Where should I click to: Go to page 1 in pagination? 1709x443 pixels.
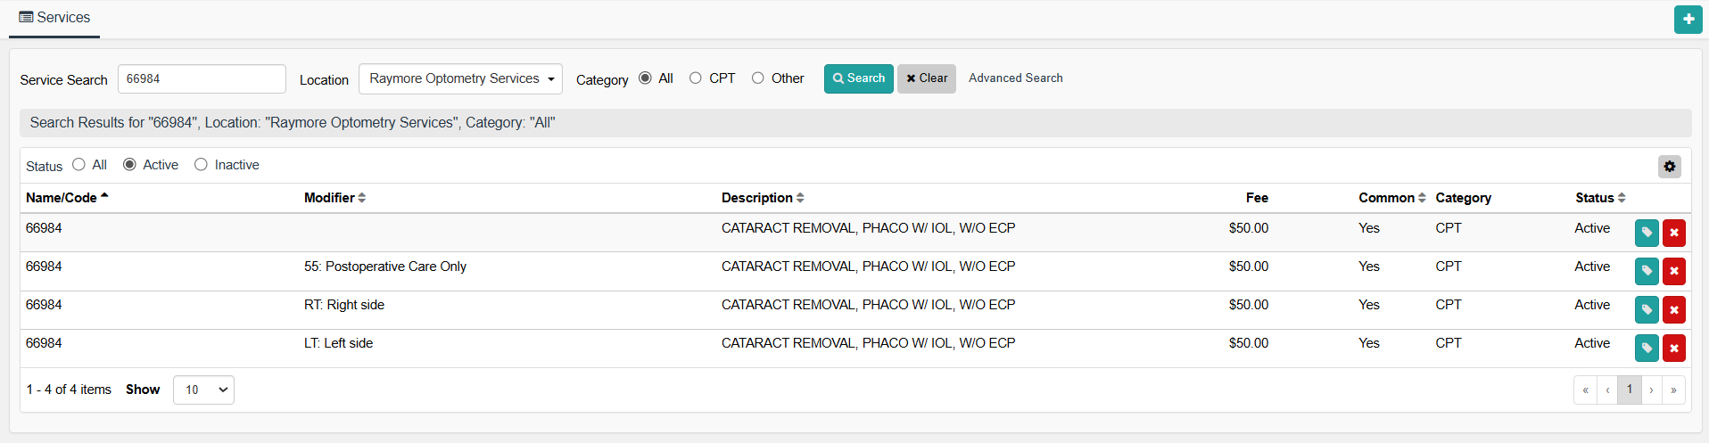[x=1629, y=390]
